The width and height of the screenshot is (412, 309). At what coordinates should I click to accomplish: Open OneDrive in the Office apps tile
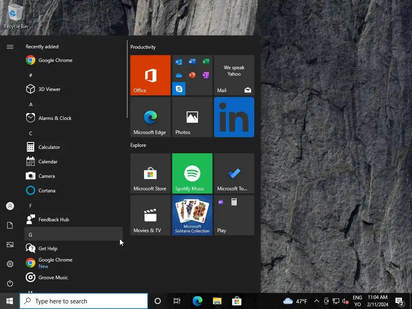pyautogui.click(x=179, y=75)
